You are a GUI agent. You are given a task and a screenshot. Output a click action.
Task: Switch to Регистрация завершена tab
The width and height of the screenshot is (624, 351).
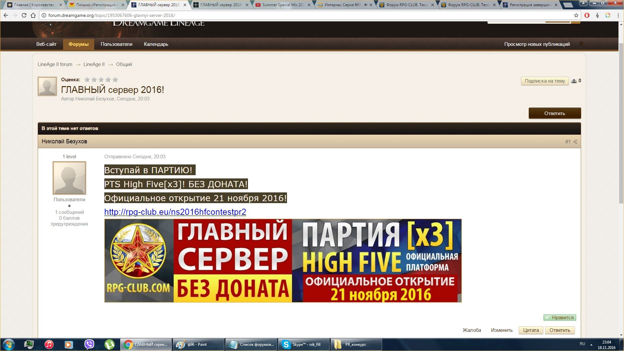pos(530,5)
